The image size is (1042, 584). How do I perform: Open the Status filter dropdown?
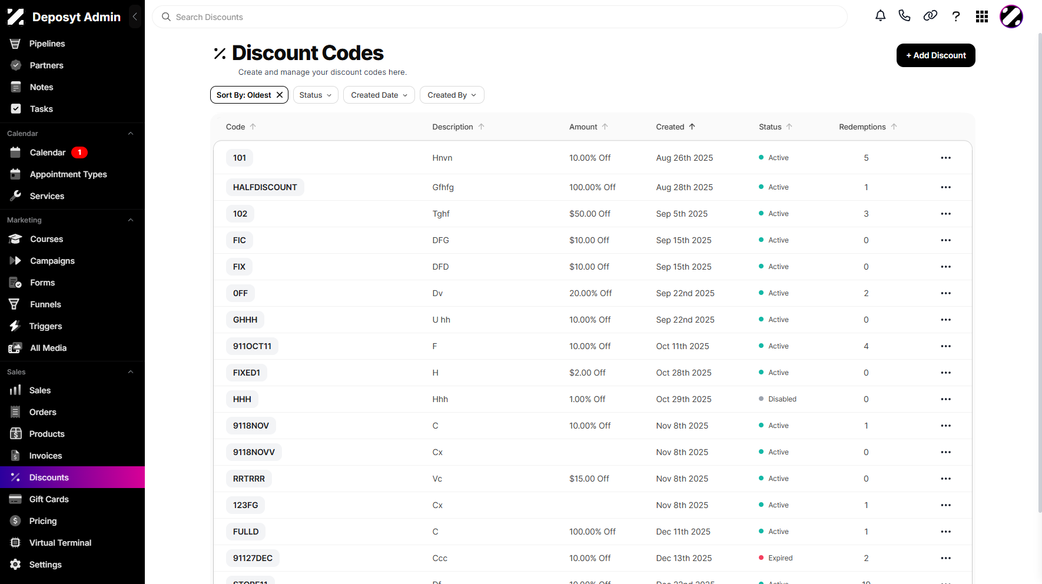[x=316, y=95]
